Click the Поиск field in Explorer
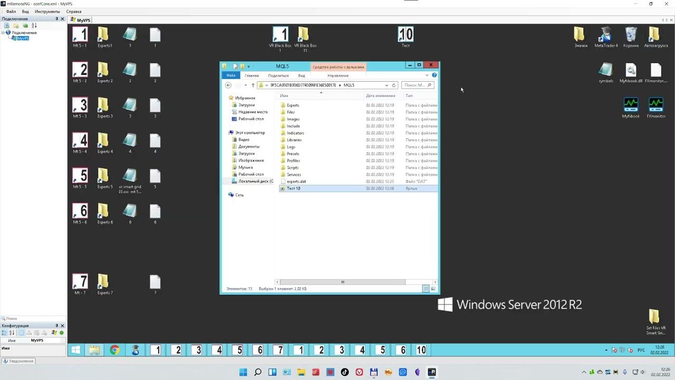The width and height of the screenshot is (675, 380). pos(418,85)
